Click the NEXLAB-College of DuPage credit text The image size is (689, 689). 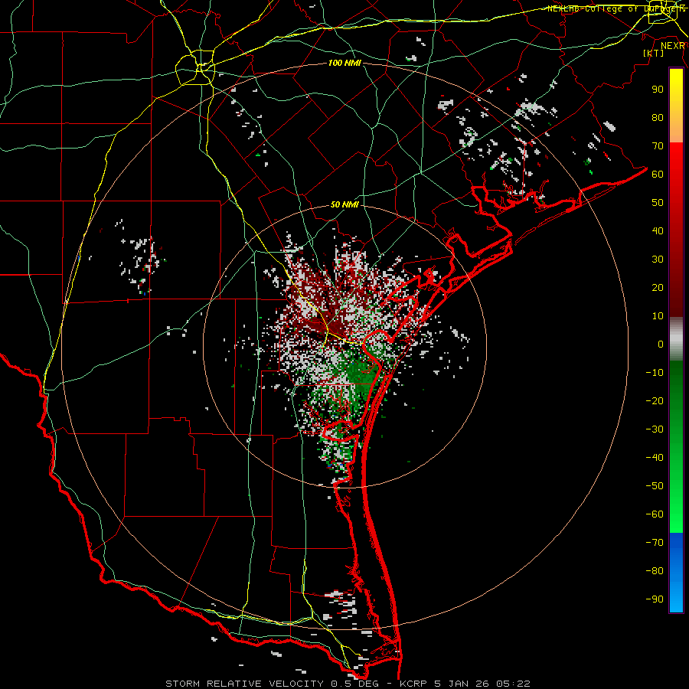(x=616, y=8)
